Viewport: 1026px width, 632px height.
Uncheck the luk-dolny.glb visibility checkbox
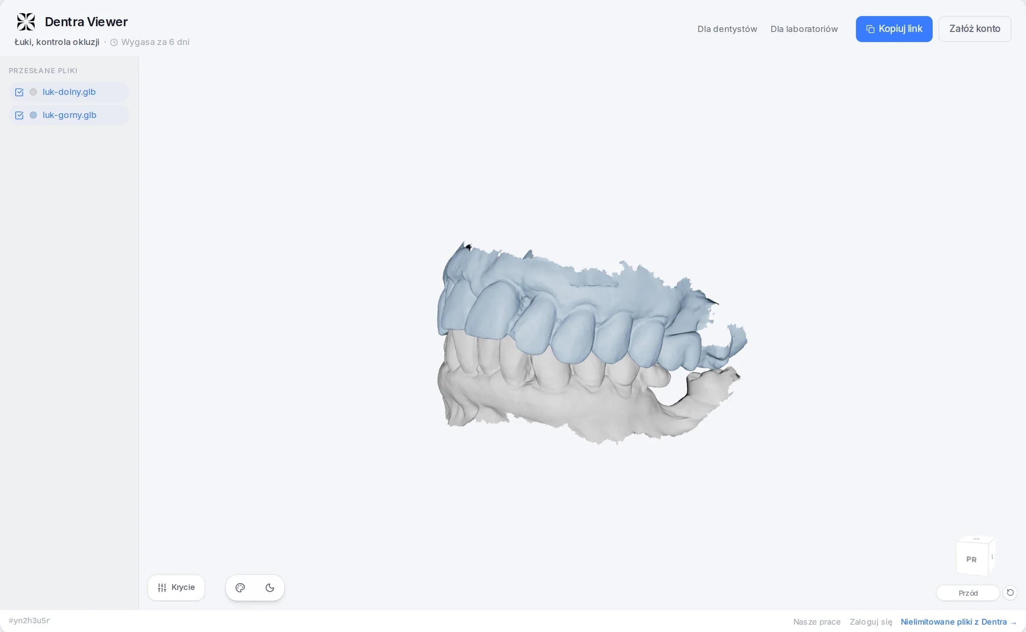19,92
